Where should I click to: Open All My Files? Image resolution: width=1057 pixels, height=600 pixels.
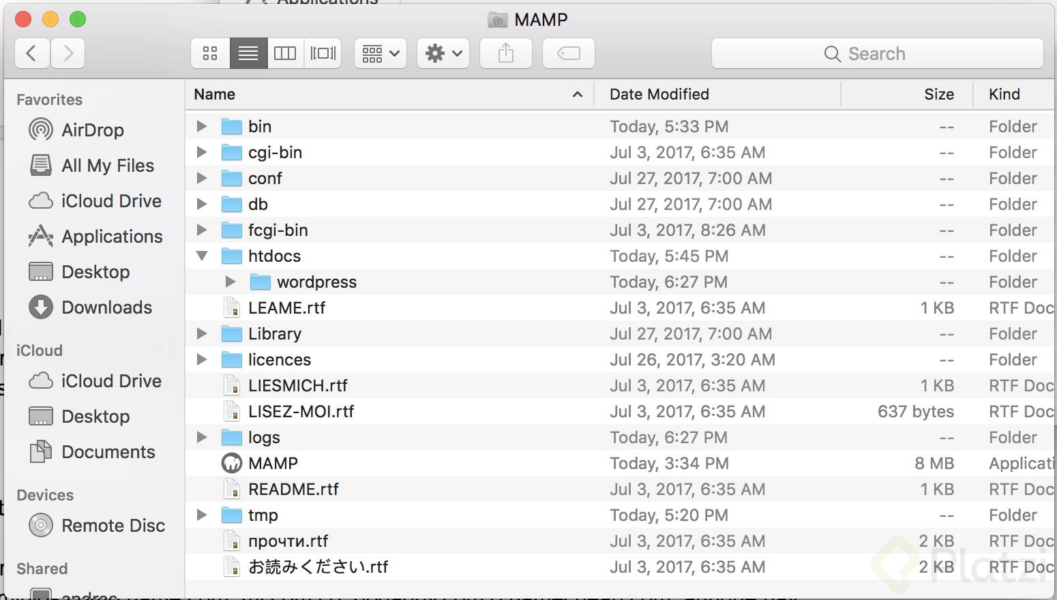(x=107, y=166)
